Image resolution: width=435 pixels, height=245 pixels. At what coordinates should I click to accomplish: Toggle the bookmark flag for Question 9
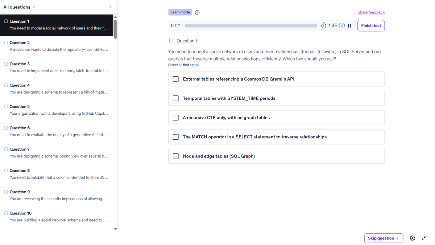[6, 192]
